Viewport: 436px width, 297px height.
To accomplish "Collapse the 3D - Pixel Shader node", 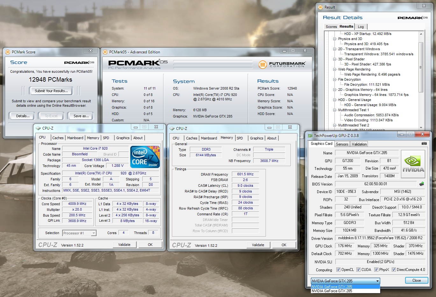I will tap(335, 59).
